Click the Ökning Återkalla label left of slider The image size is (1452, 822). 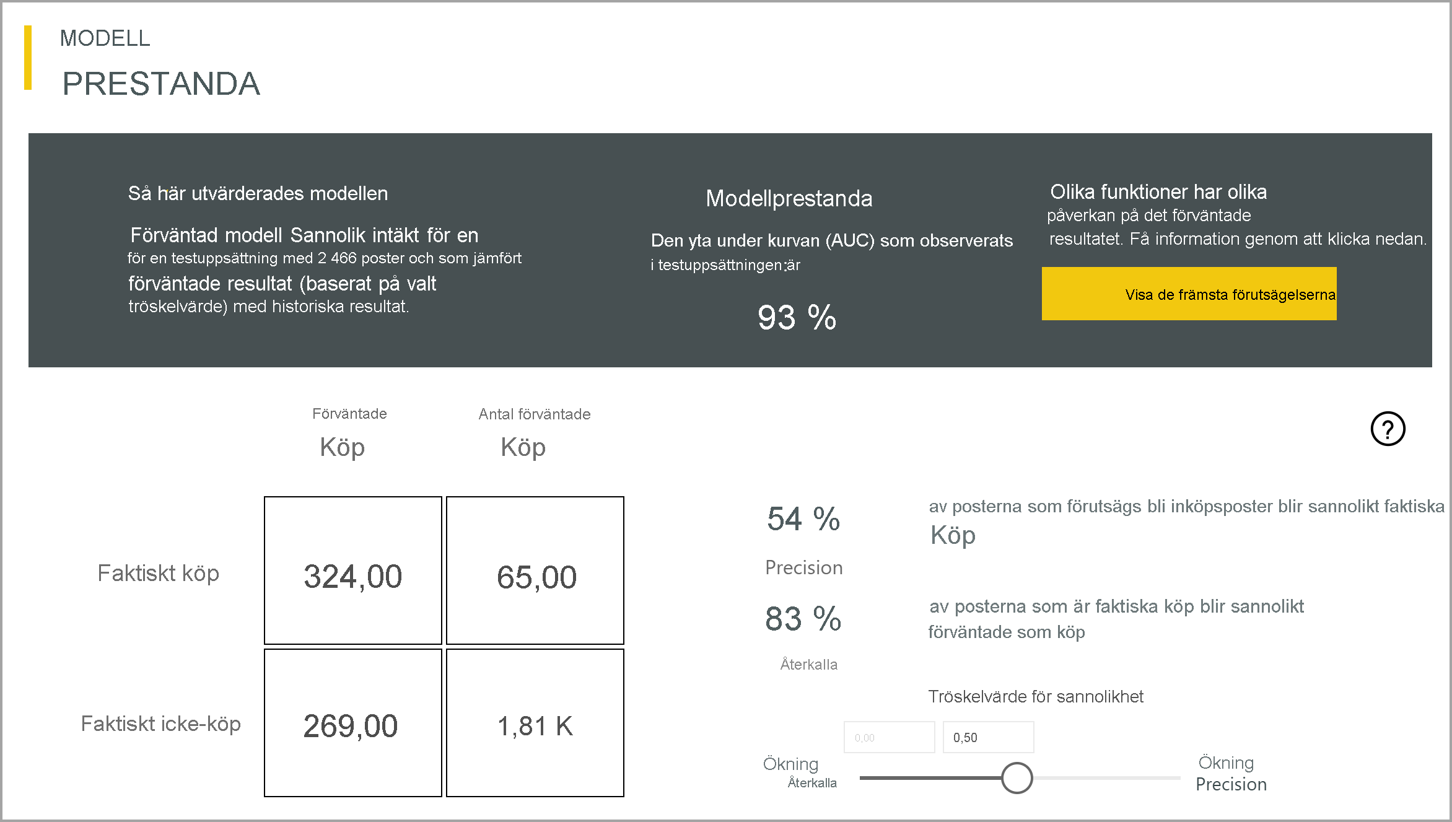[800, 772]
